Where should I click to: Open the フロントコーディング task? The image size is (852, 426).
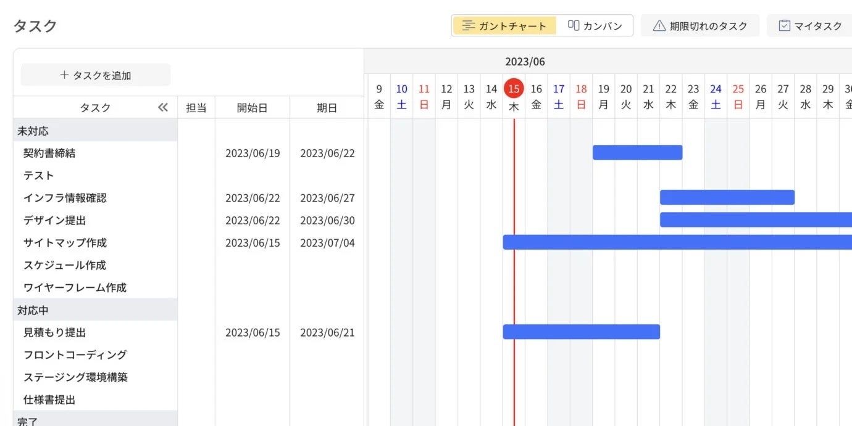(75, 354)
